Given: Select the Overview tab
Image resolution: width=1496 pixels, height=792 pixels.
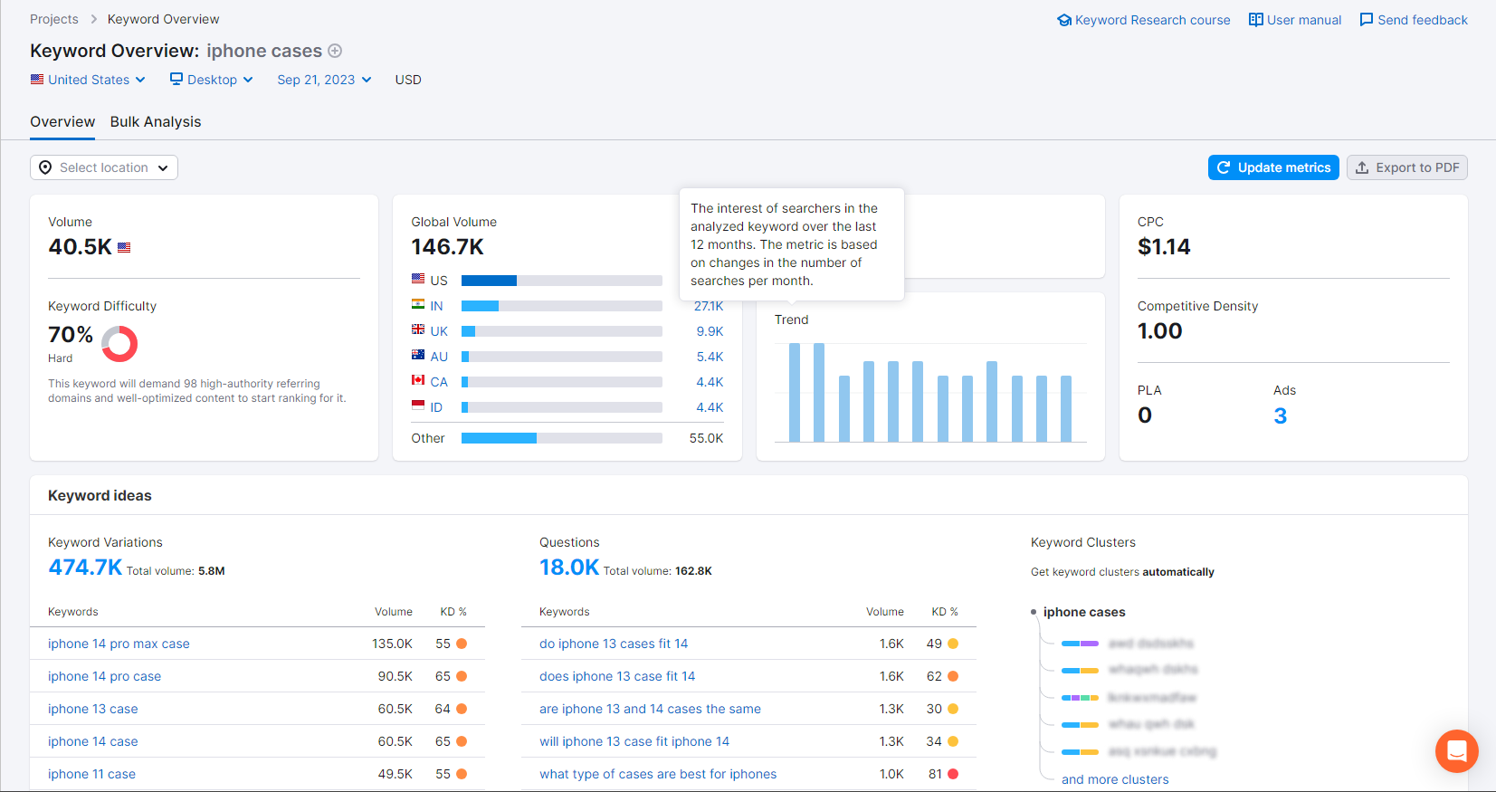Looking at the screenshot, I should [x=62, y=122].
